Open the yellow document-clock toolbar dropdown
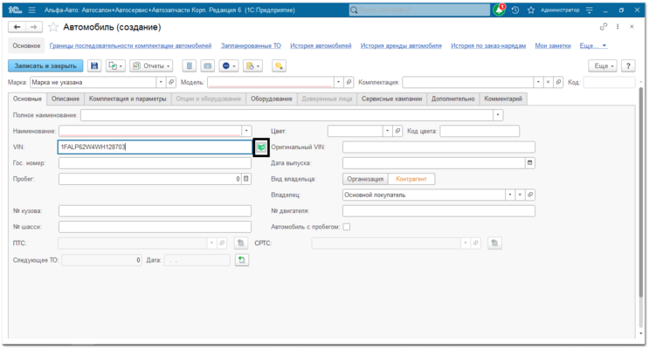The image size is (649, 349). point(252,65)
